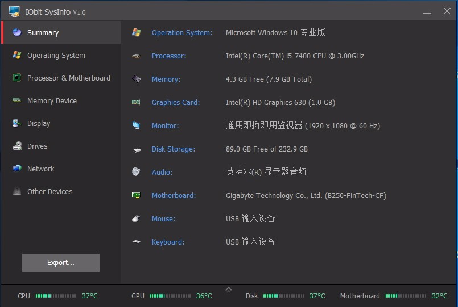Image resolution: width=458 pixels, height=307 pixels.
Task: Click the Summary pie chart icon
Action: (17, 32)
